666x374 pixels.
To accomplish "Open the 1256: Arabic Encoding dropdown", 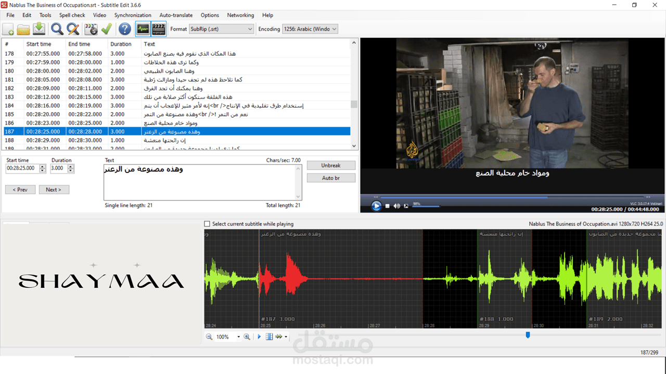I will point(310,29).
